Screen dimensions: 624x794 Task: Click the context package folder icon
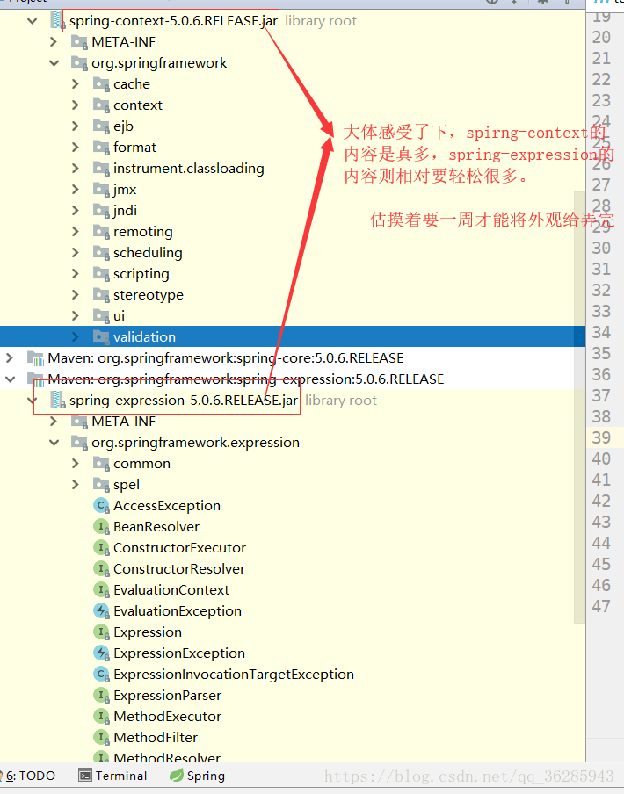pyautogui.click(x=101, y=105)
